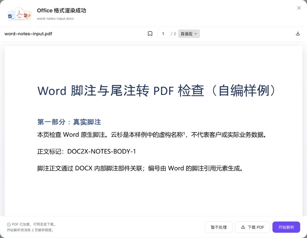Click the 开始解析 button
The width and height of the screenshot is (307, 238).
(x=286, y=227)
